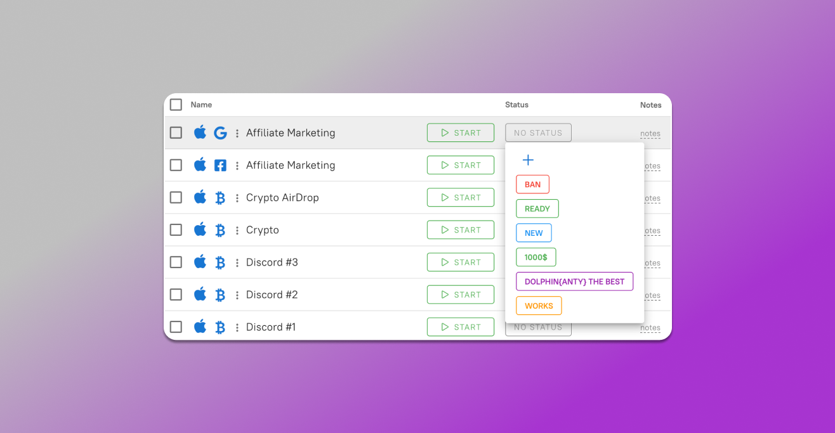Click the plus icon to add new status
The width and height of the screenshot is (835, 433).
point(528,160)
